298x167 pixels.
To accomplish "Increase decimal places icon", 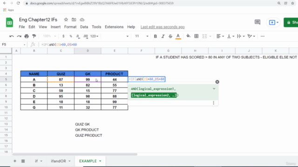I will click(x=86, y=36).
